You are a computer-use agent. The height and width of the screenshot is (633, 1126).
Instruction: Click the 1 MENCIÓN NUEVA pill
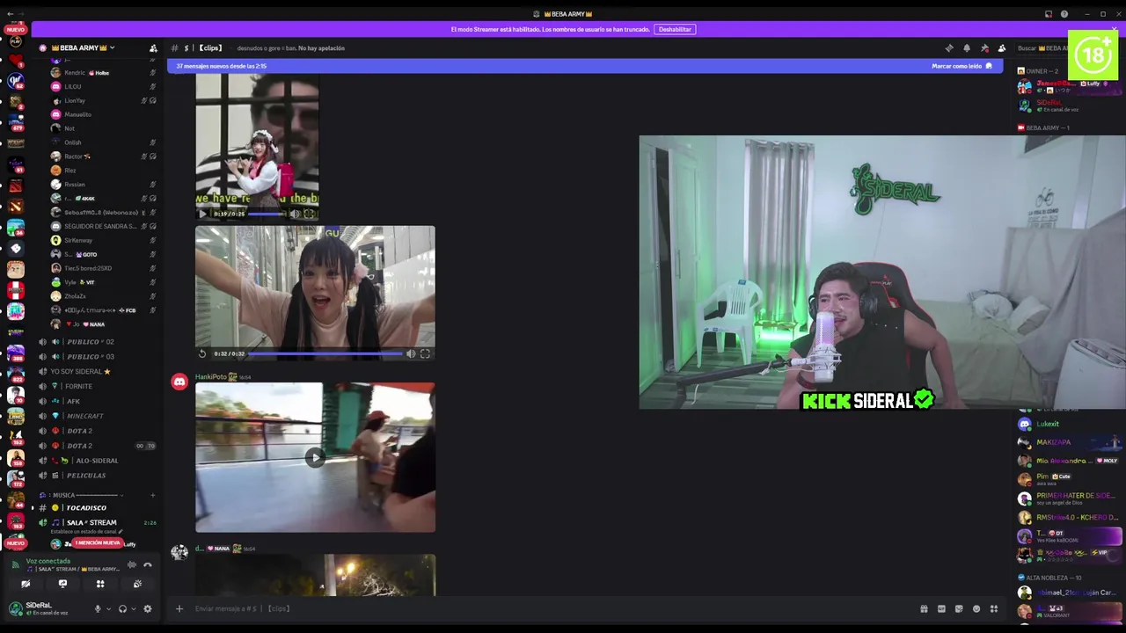pyautogui.click(x=98, y=542)
